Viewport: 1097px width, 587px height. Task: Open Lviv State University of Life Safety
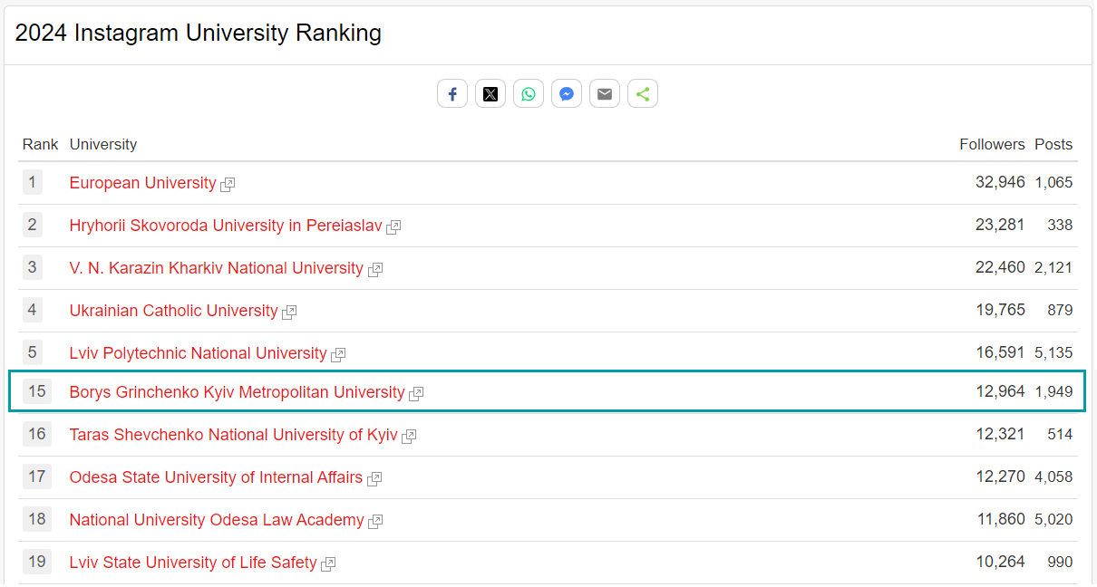193,563
